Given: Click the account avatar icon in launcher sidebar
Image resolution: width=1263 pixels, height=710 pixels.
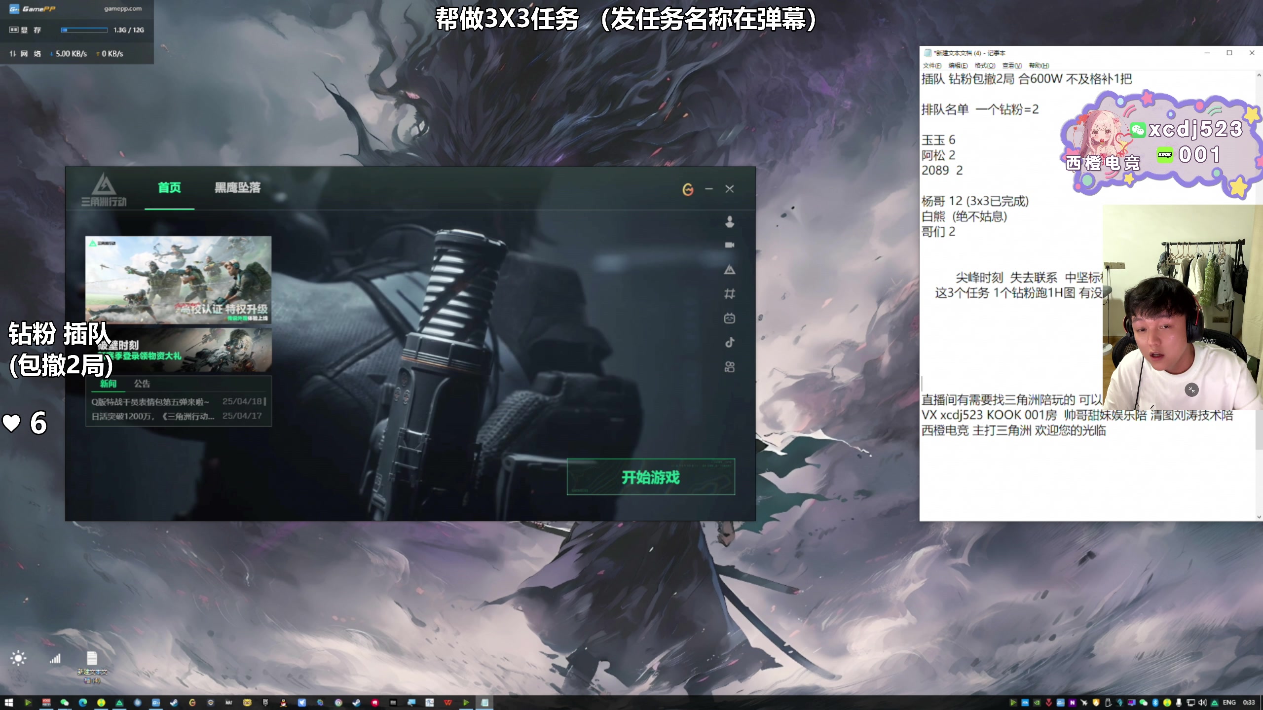Looking at the screenshot, I should click(730, 222).
